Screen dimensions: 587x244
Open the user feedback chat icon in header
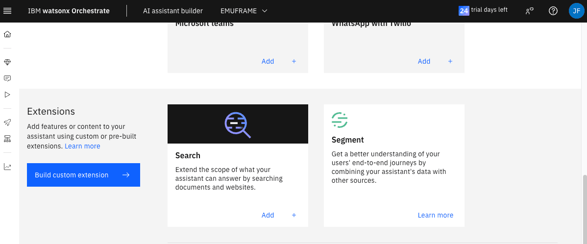coord(529,11)
